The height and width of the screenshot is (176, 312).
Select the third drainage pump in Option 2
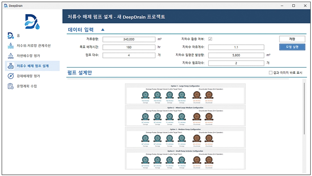[x=170, y=117]
